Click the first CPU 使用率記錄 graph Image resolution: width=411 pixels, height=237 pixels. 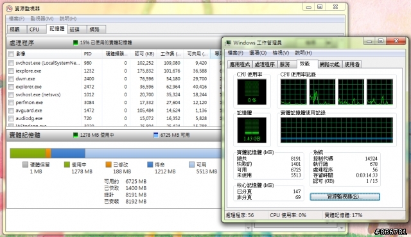293,92
